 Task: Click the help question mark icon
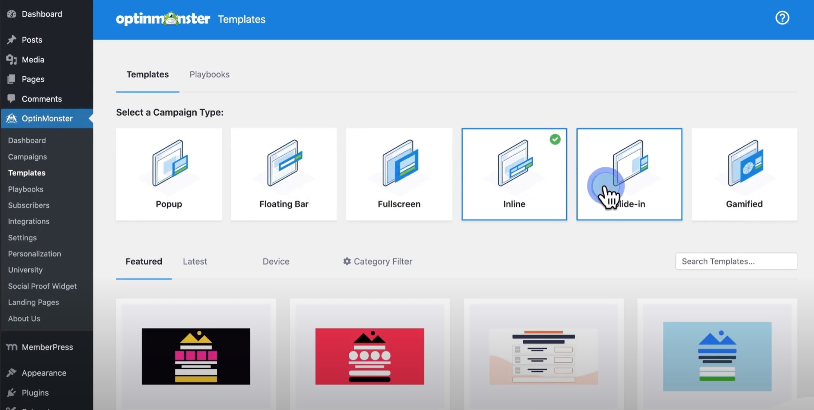[x=782, y=18]
